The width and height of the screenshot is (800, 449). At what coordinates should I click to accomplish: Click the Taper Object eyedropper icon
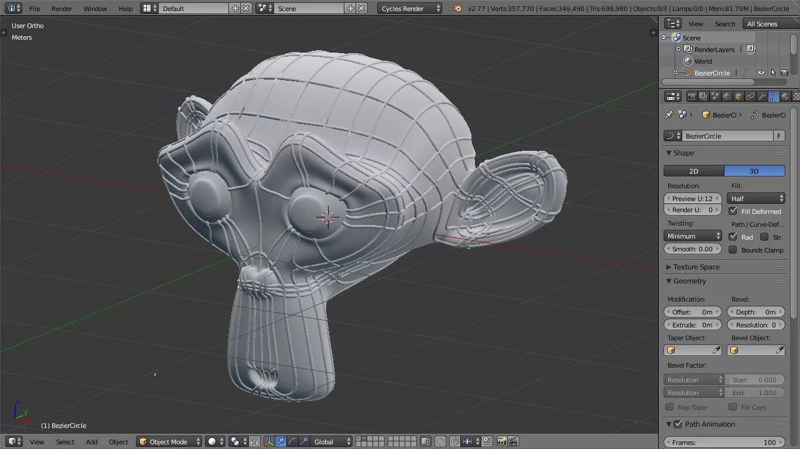(x=716, y=350)
